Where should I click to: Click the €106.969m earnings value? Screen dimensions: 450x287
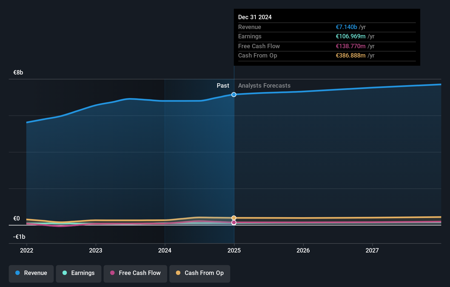point(351,36)
